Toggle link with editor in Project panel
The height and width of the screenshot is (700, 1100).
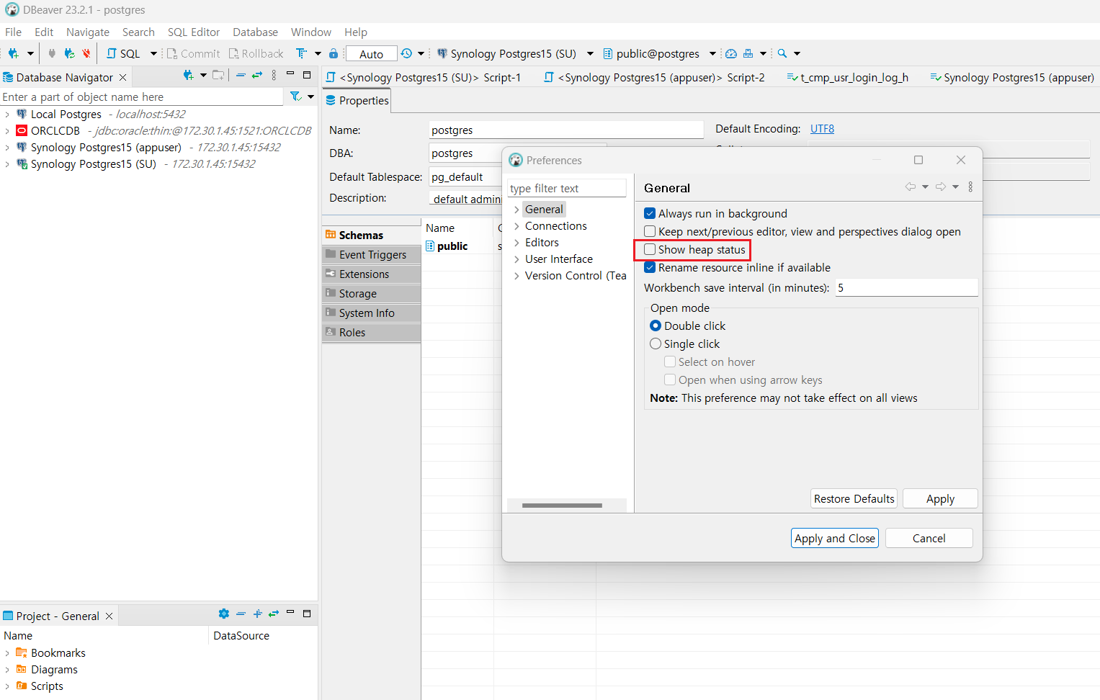274,614
